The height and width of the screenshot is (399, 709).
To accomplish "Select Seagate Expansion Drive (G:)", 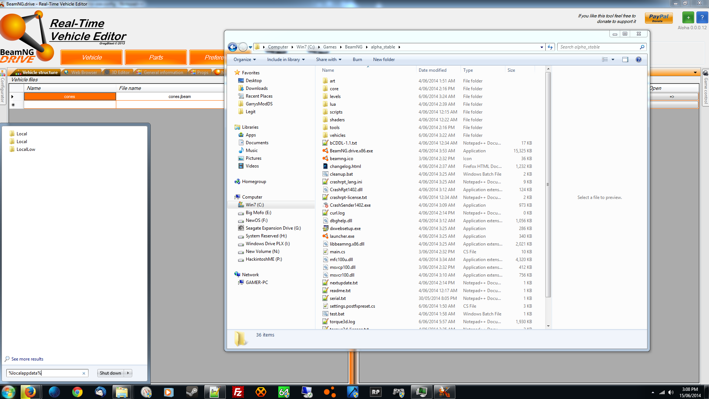I will click(273, 228).
